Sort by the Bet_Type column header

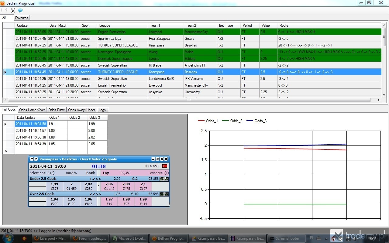coord(229,26)
